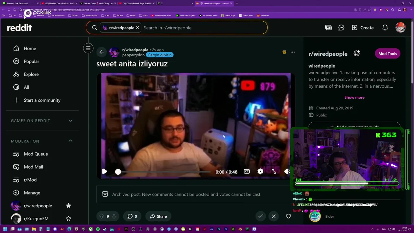Open Tarkov Maps bookmark
The image size is (414, 233).
click(228, 16)
